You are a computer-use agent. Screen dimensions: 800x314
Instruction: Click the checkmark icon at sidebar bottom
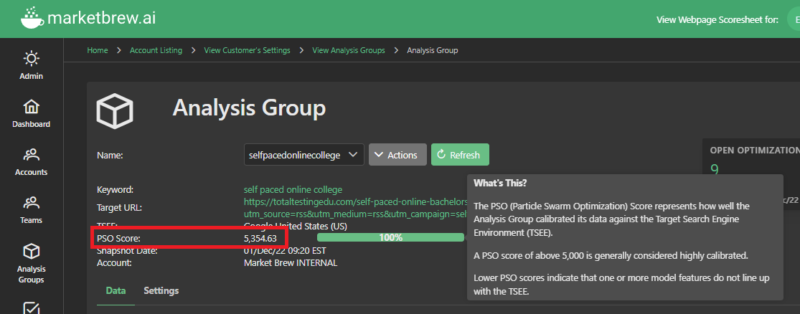32,307
